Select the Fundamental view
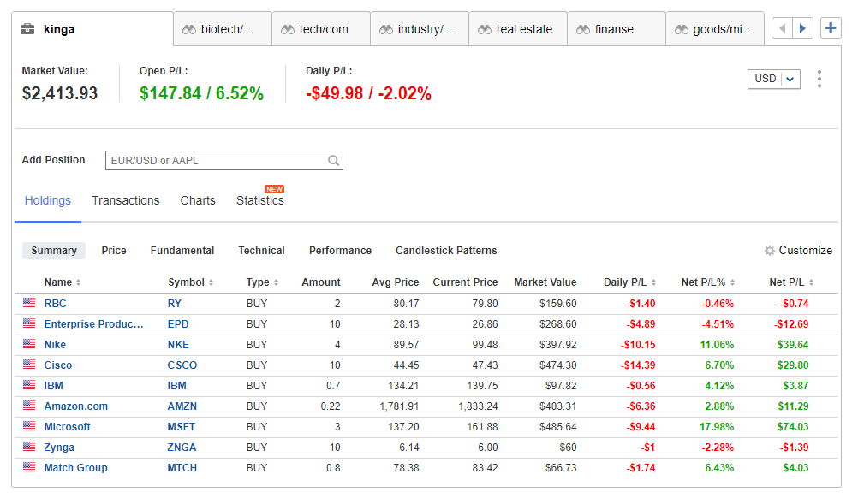This screenshot has width=864, height=504. pos(182,251)
